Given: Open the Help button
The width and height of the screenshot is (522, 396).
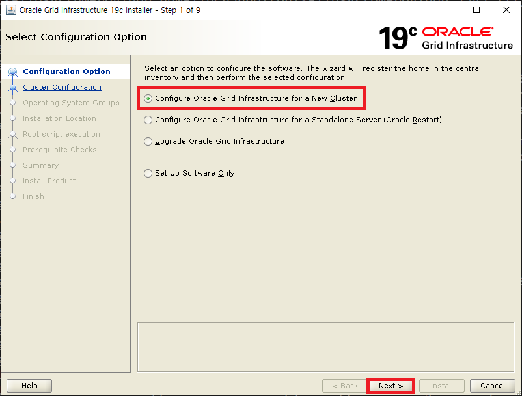Looking at the screenshot, I should pos(29,386).
